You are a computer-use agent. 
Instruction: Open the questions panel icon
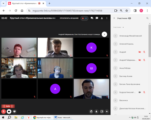97,18
